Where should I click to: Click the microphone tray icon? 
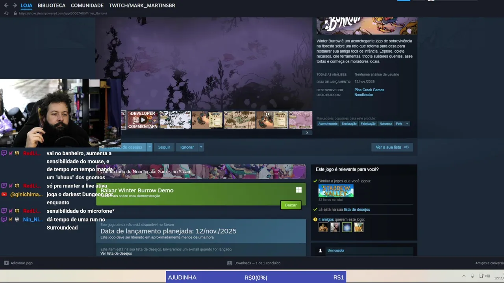(472, 276)
